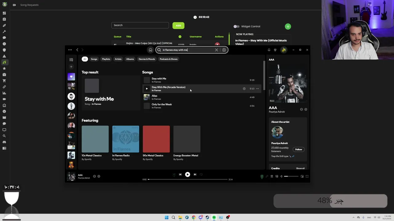This screenshot has width=394, height=221.
Task: Select song Only for the Weak
Action: coord(202,106)
